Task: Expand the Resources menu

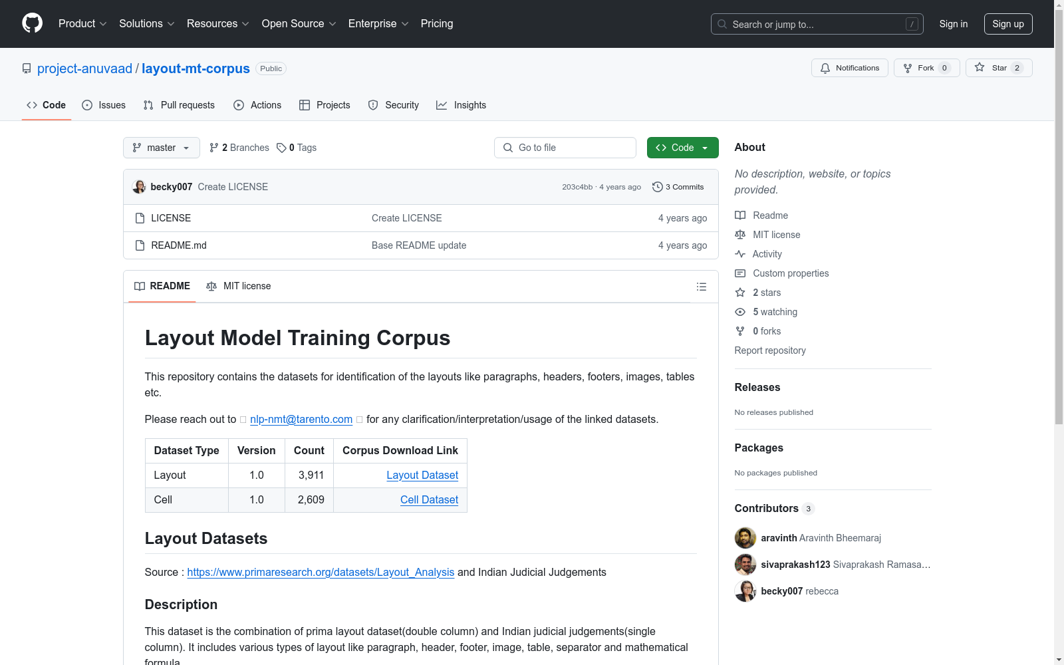Action: (x=218, y=24)
